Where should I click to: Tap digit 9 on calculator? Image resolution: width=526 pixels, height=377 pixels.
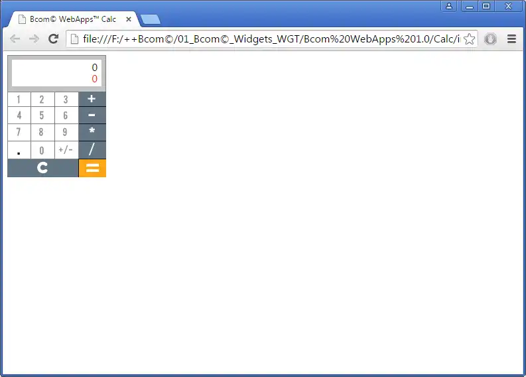(66, 132)
